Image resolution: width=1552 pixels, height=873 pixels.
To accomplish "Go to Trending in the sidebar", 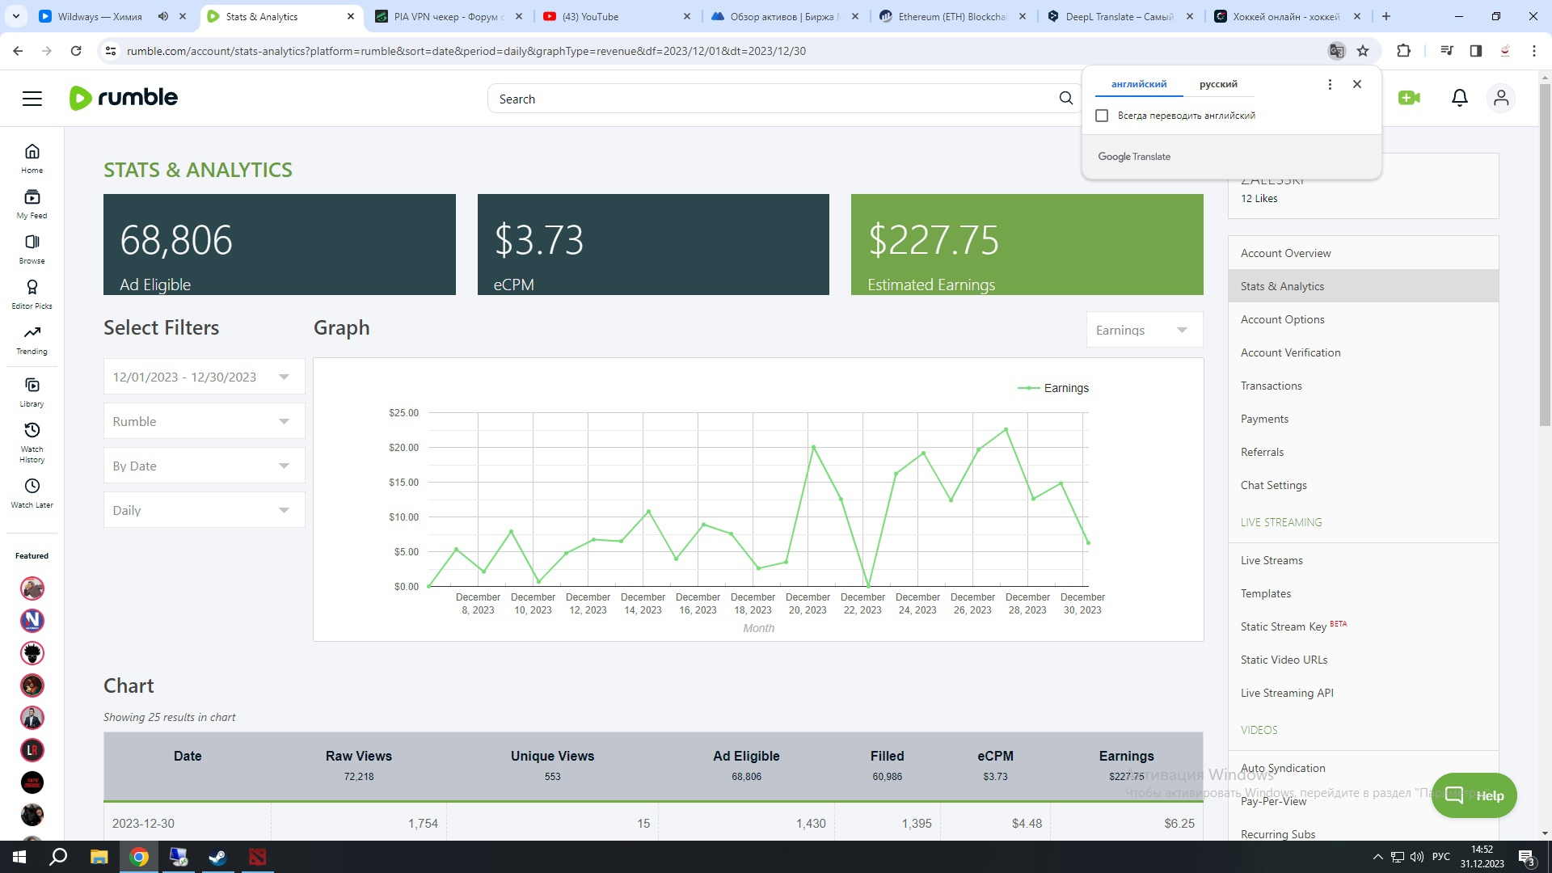I will point(32,339).
